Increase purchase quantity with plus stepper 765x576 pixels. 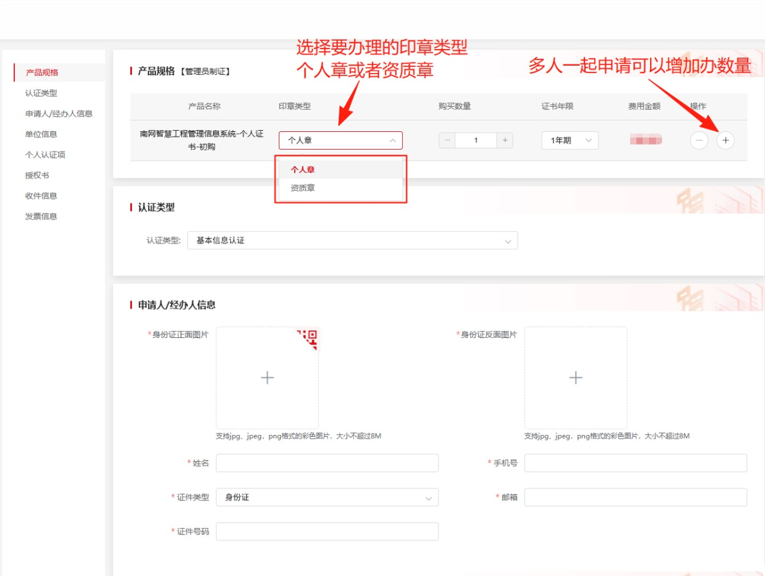pos(505,140)
